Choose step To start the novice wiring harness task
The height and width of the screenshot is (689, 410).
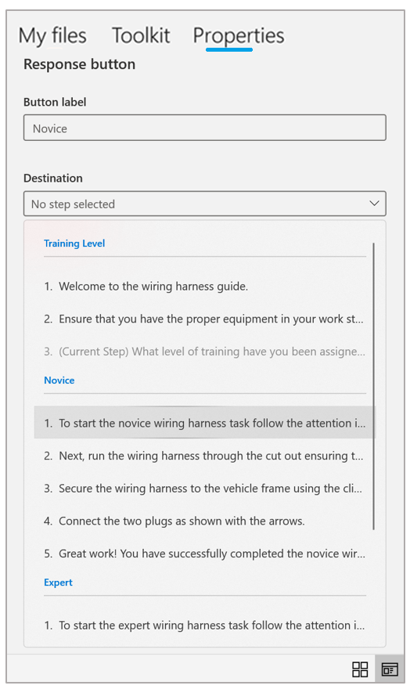coord(205,423)
